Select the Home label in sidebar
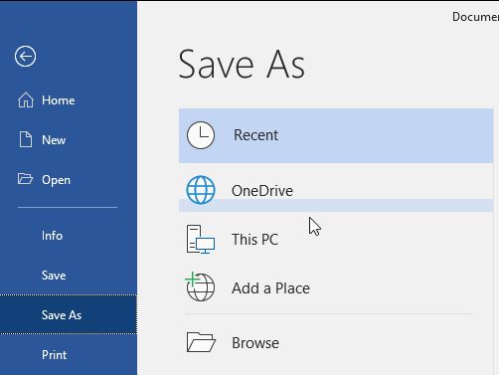 (x=59, y=100)
